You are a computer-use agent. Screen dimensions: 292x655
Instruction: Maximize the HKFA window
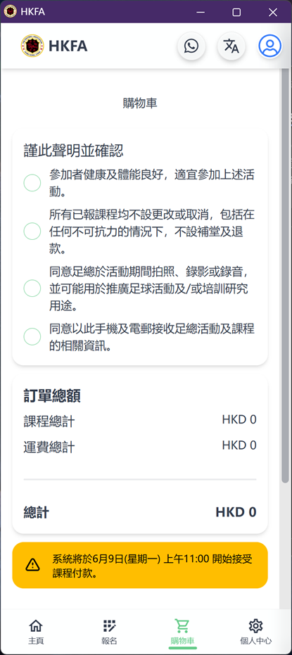click(236, 12)
